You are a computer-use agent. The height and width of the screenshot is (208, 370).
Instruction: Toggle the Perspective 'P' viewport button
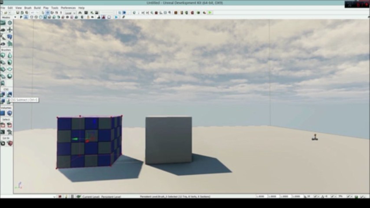tap(21, 17)
